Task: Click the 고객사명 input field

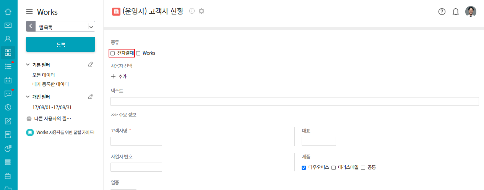Action: (136, 141)
